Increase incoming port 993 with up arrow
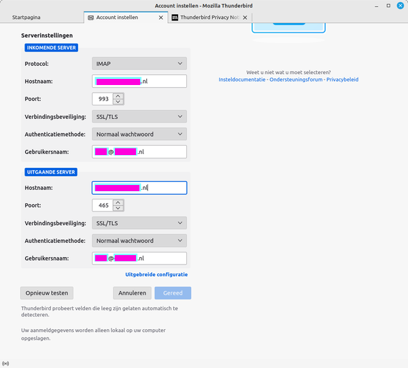Image resolution: width=408 pixels, height=368 pixels. (118, 96)
